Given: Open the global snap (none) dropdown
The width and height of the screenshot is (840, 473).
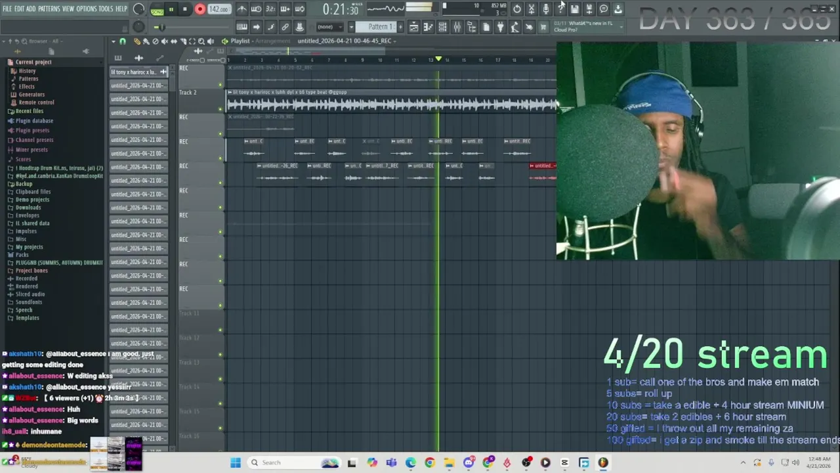Looking at the screenshot, I should pos(330,27).
